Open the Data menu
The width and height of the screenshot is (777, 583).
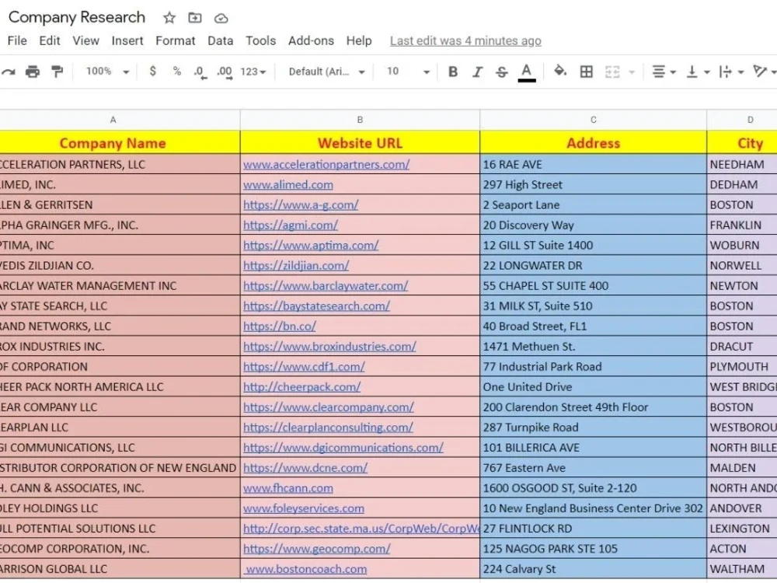(221, 40)
